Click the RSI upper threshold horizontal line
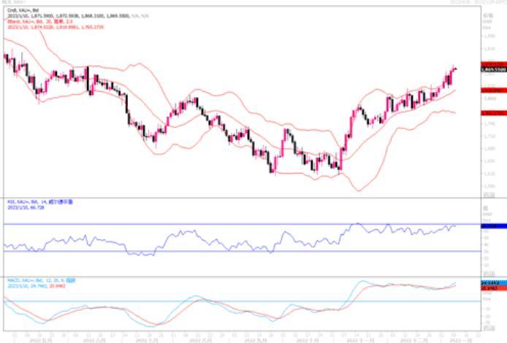Screen dimensions: 507x343 pyautogui.click(x=219, y=225)
